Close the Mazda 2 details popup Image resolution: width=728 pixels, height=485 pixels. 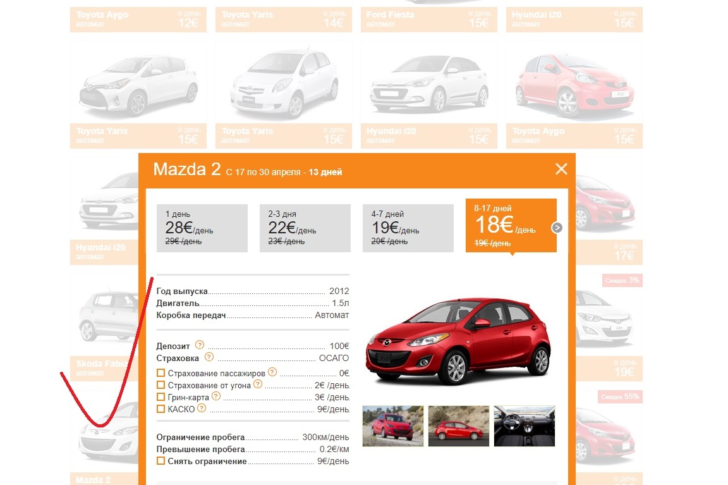click(x=561, y=169)
